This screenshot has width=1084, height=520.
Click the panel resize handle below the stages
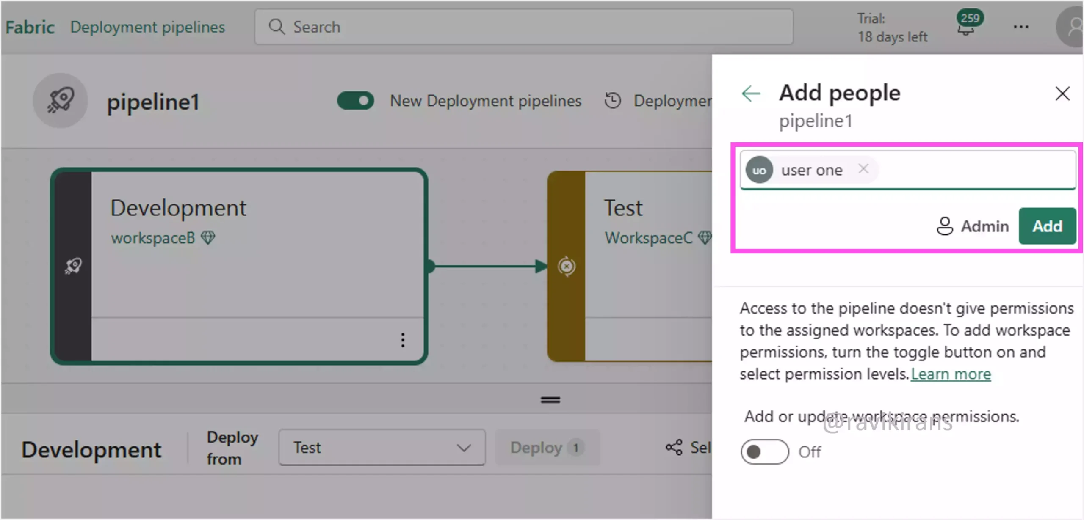point(550,400)
